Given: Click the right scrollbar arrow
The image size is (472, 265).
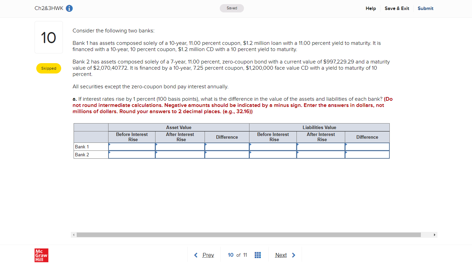Looking at the screenshot, I should (x=434, y=235).
